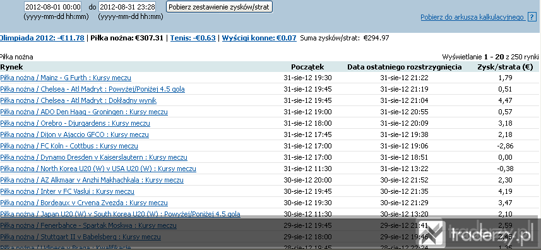Open the Olimpiada 2012 category link
The width and height of the screenshot is (541, 250).
[x=42, y=38]
